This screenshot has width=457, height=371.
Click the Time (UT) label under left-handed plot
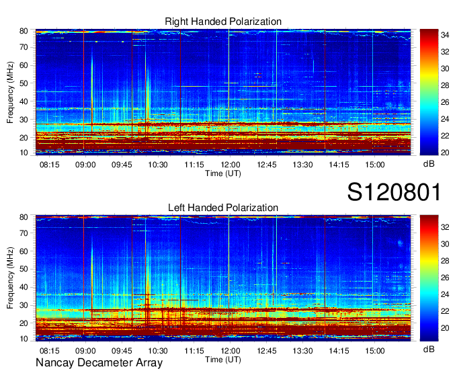pos(223,360)
